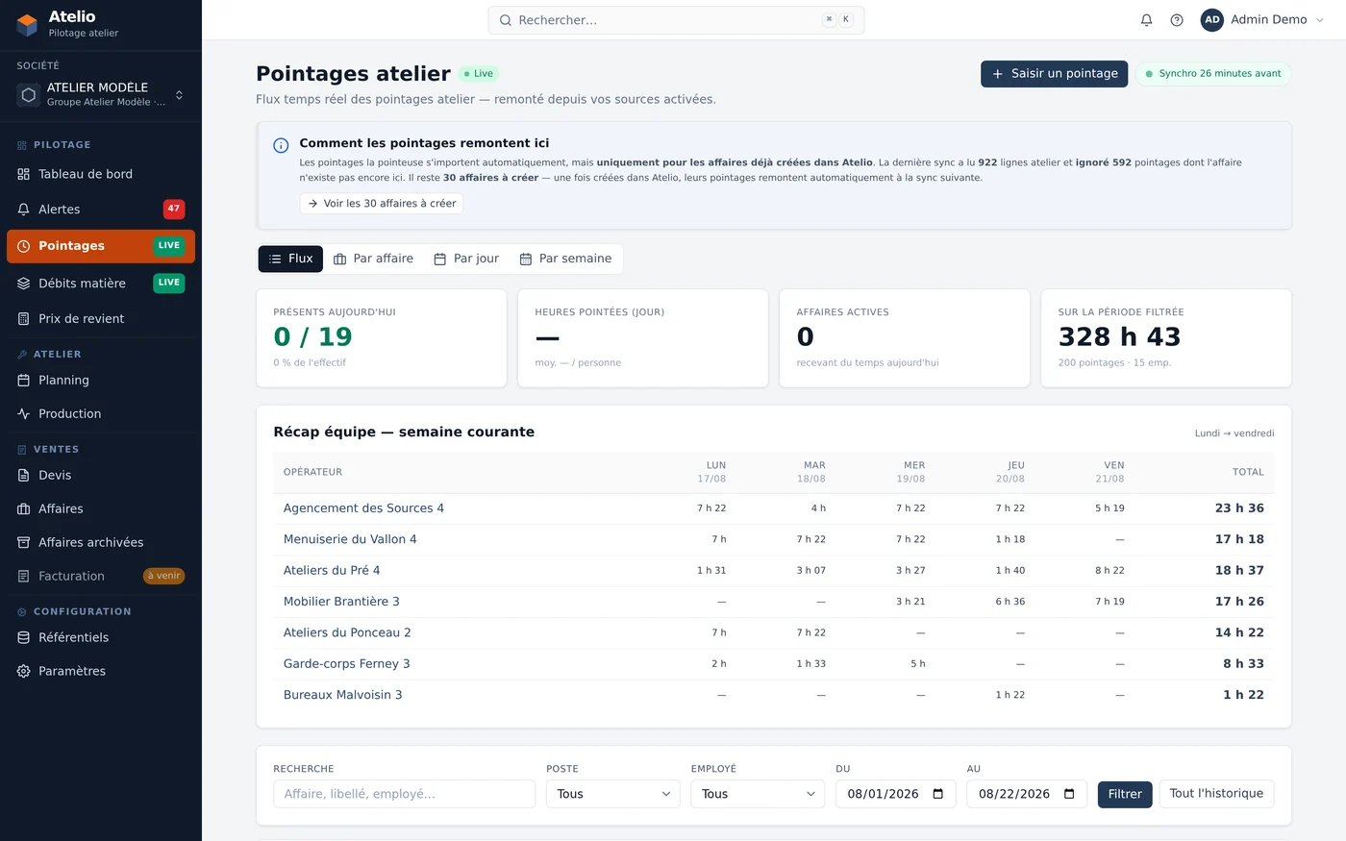
Task: Click the Menuiserie du Vallon 4 row
Action: [x=774, y=540]
